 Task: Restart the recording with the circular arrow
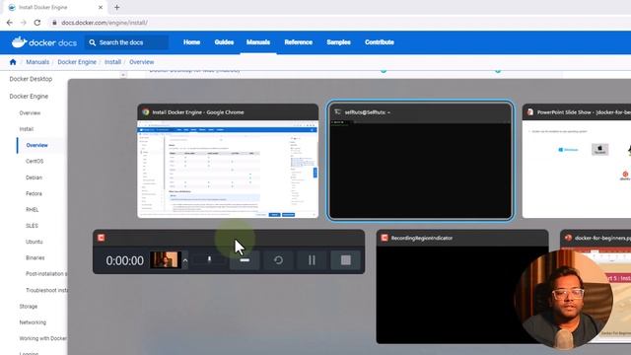[x=278, y=260]
